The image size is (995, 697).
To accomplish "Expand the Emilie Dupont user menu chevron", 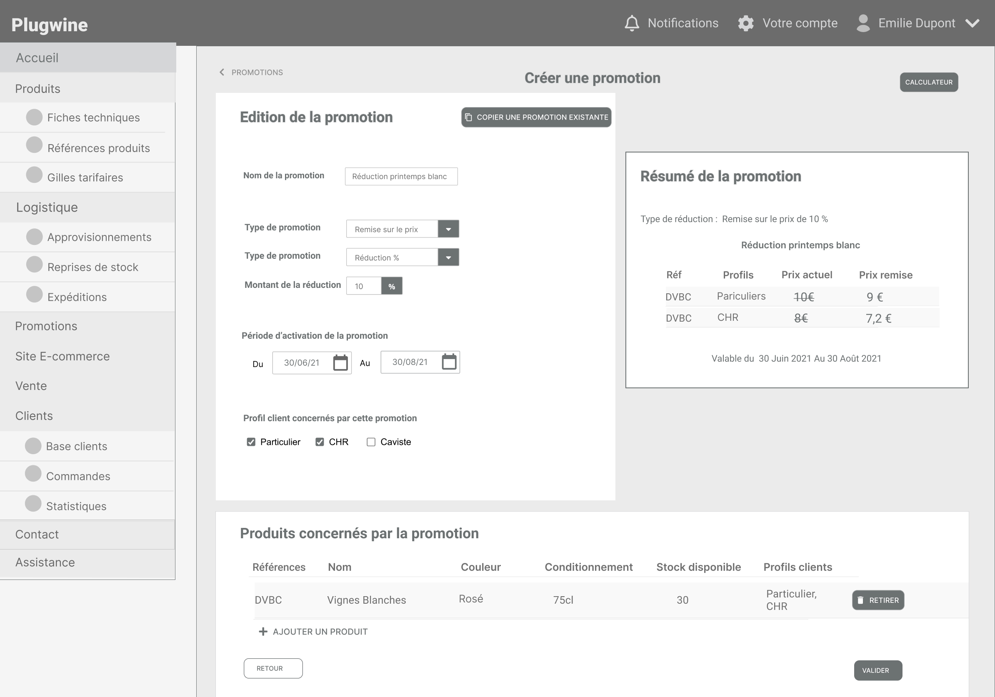I will 972,23.
